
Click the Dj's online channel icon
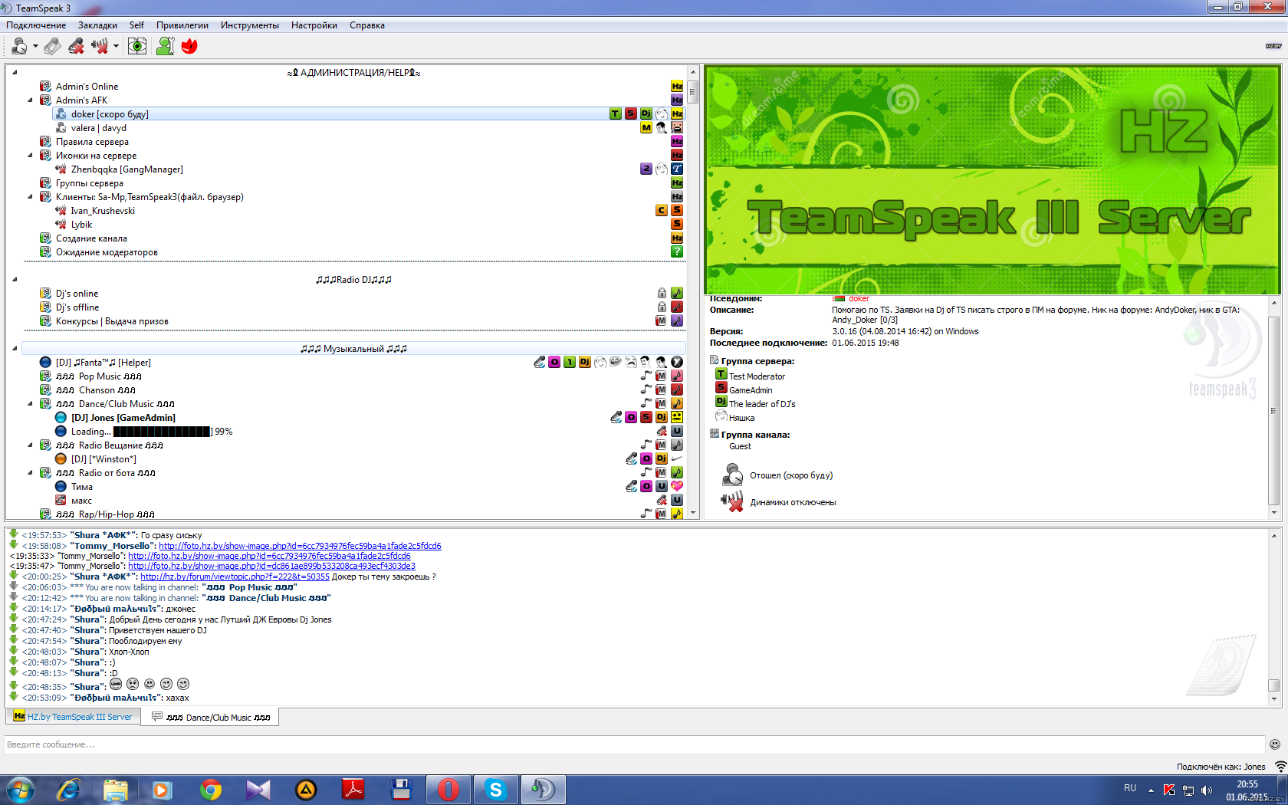click(x=45, y=294)
